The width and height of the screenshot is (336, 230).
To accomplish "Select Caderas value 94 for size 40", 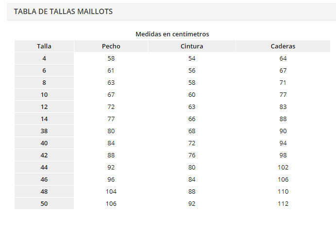I will pyautogui.click(x=283, y=143).
